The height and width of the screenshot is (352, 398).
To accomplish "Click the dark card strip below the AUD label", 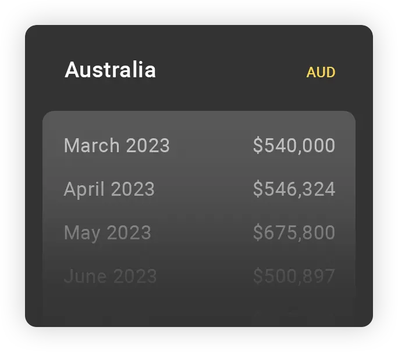I will coord(321,96).
